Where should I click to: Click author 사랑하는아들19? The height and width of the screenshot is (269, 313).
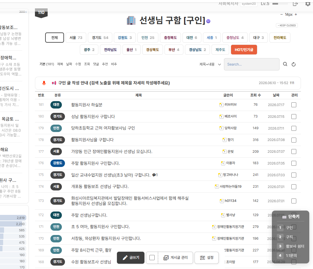(230, 186)
